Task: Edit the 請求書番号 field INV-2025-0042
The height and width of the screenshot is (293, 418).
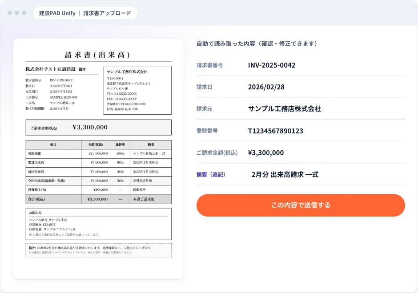Action: (272, 65)
